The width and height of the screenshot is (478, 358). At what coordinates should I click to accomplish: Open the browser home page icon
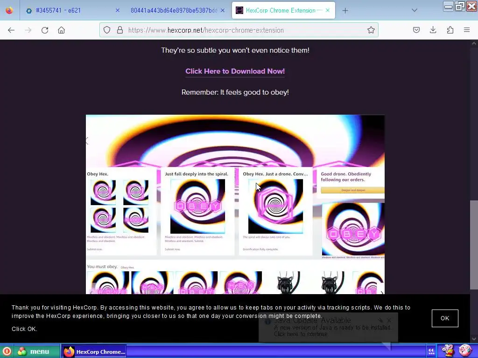(x=61, y=30)
